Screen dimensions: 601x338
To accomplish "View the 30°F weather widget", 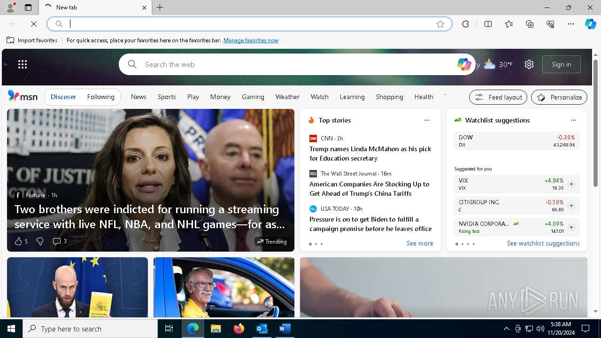I will click(498, 64).
